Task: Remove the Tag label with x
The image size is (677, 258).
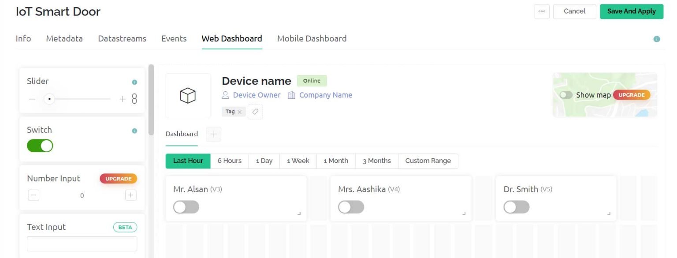Action: pos(239,112)
